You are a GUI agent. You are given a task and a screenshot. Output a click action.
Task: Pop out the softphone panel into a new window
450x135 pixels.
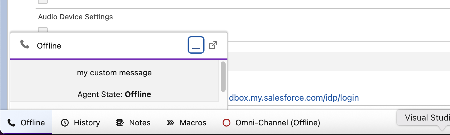213,46
